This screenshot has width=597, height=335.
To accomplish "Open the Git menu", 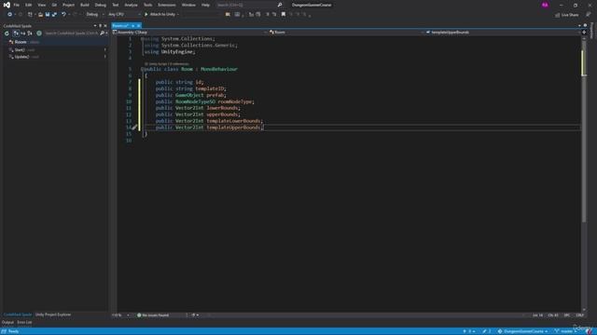I will pos(54,5).
